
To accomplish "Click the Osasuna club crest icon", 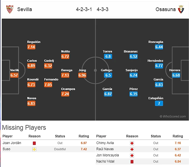I will (181, 9).
